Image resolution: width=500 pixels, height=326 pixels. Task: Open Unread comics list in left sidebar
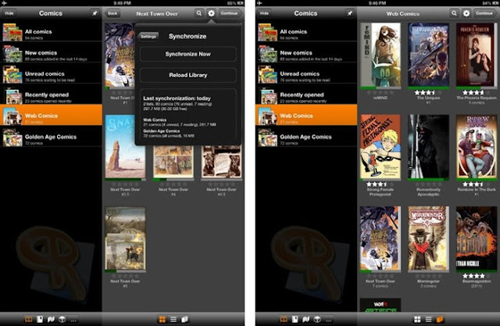[51, 74]
